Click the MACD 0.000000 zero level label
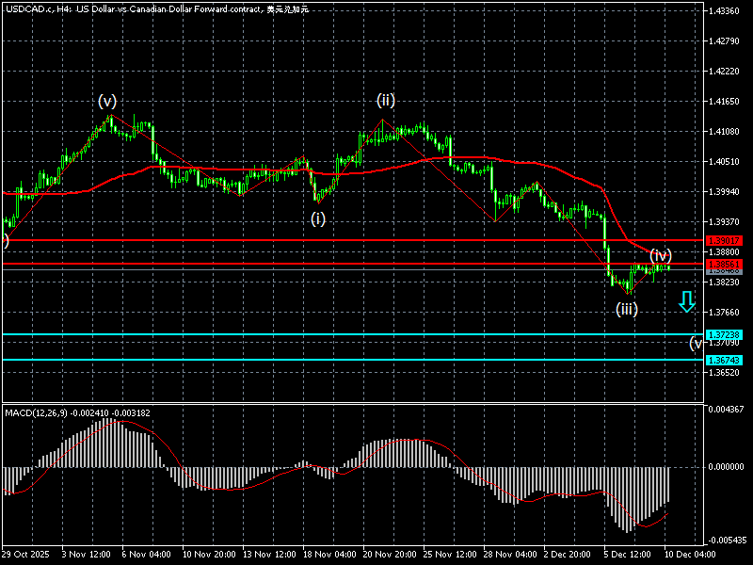Image resolution: width=753 pixels, height=565 pixels. click(728, 467)
